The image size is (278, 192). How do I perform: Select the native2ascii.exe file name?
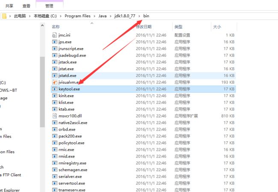(x=73, y=123)
